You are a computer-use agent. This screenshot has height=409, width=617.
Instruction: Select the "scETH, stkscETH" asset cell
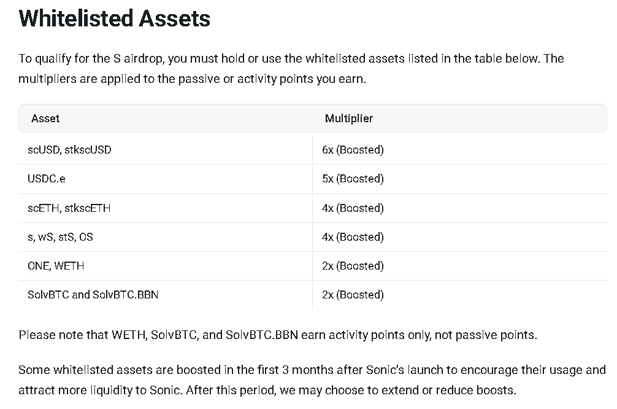click(69, 208)
